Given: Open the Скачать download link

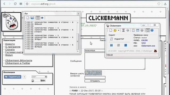Looking at the screenshot, I should click(10, 49).
